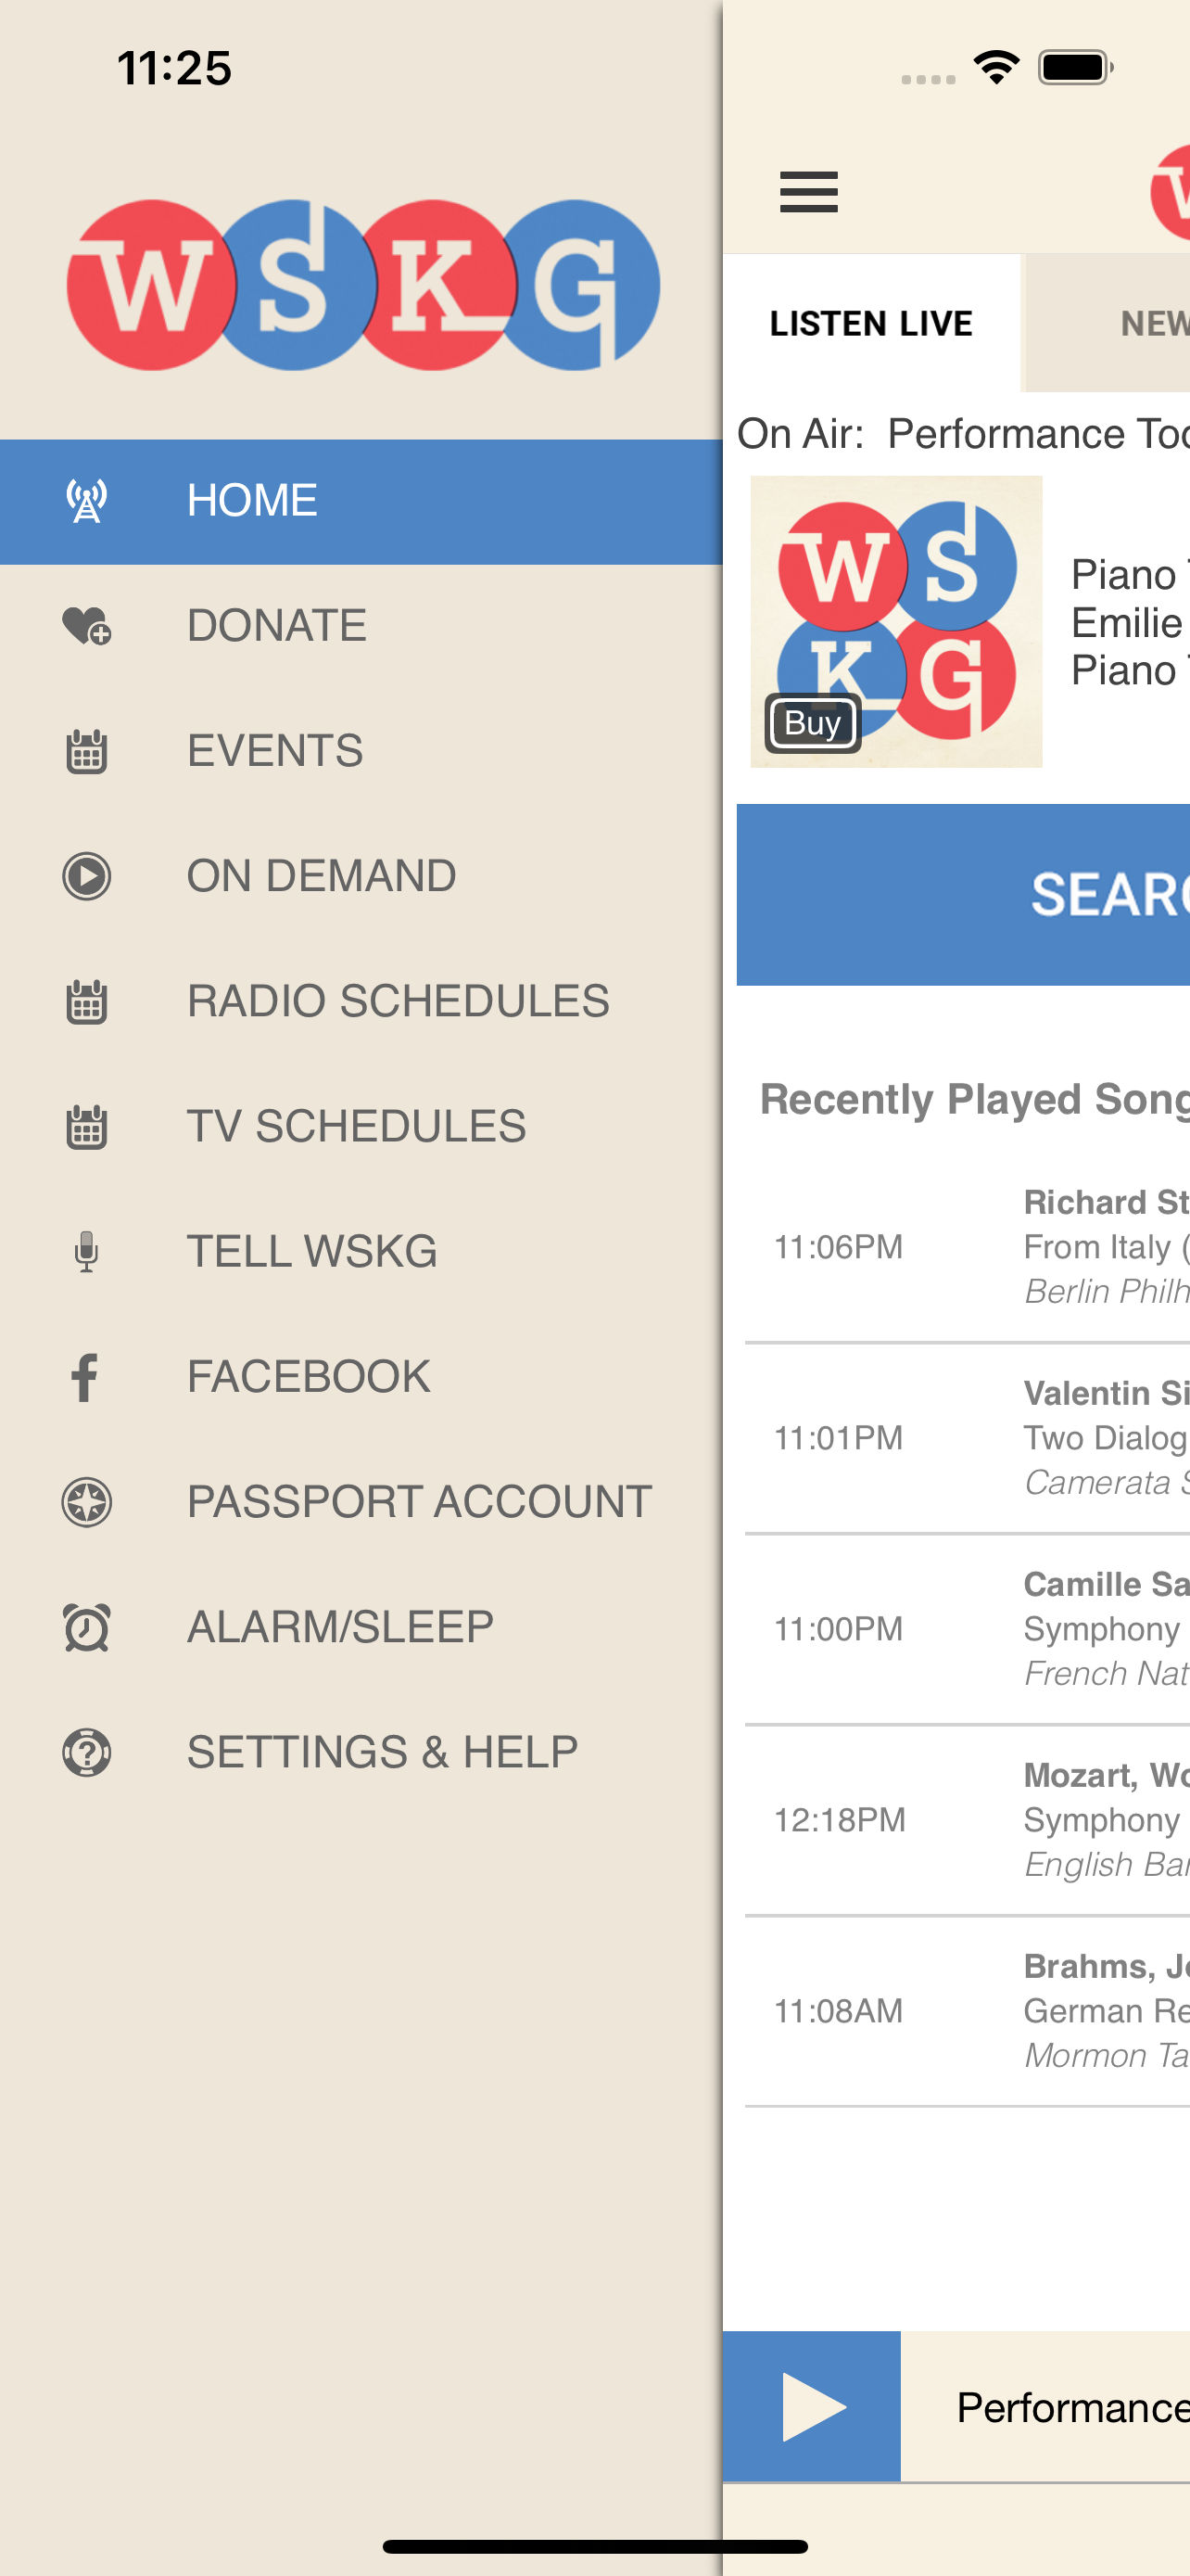Image resolution: width=1190 pixels, height=2576 pixels.
Task: Choose DONATE from the sidebar menu
Action: point(277,625)
